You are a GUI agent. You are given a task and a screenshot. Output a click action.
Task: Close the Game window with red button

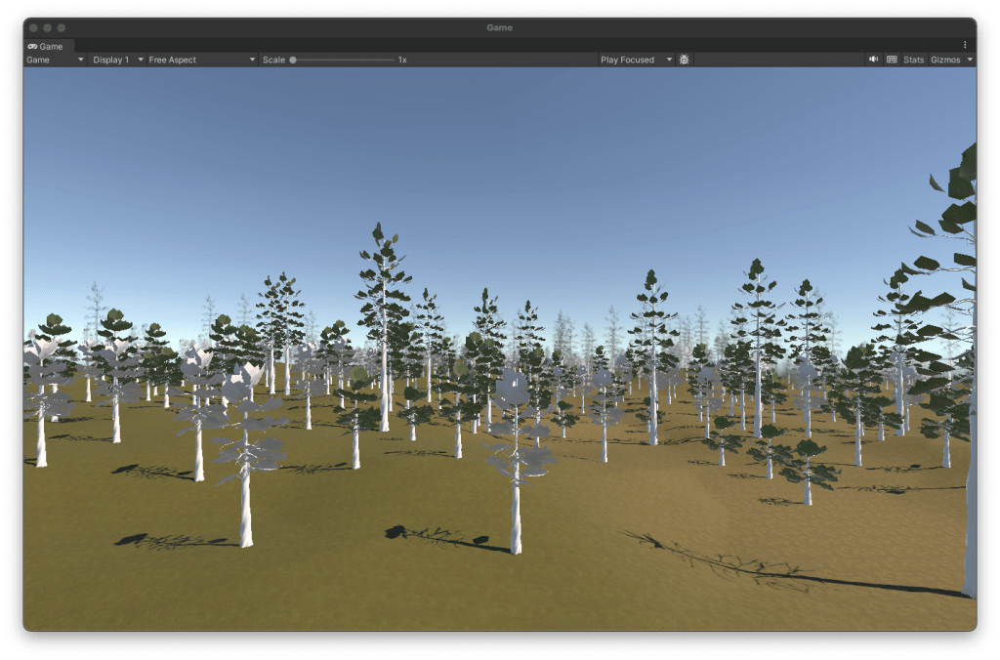click(x=33, y=27)
